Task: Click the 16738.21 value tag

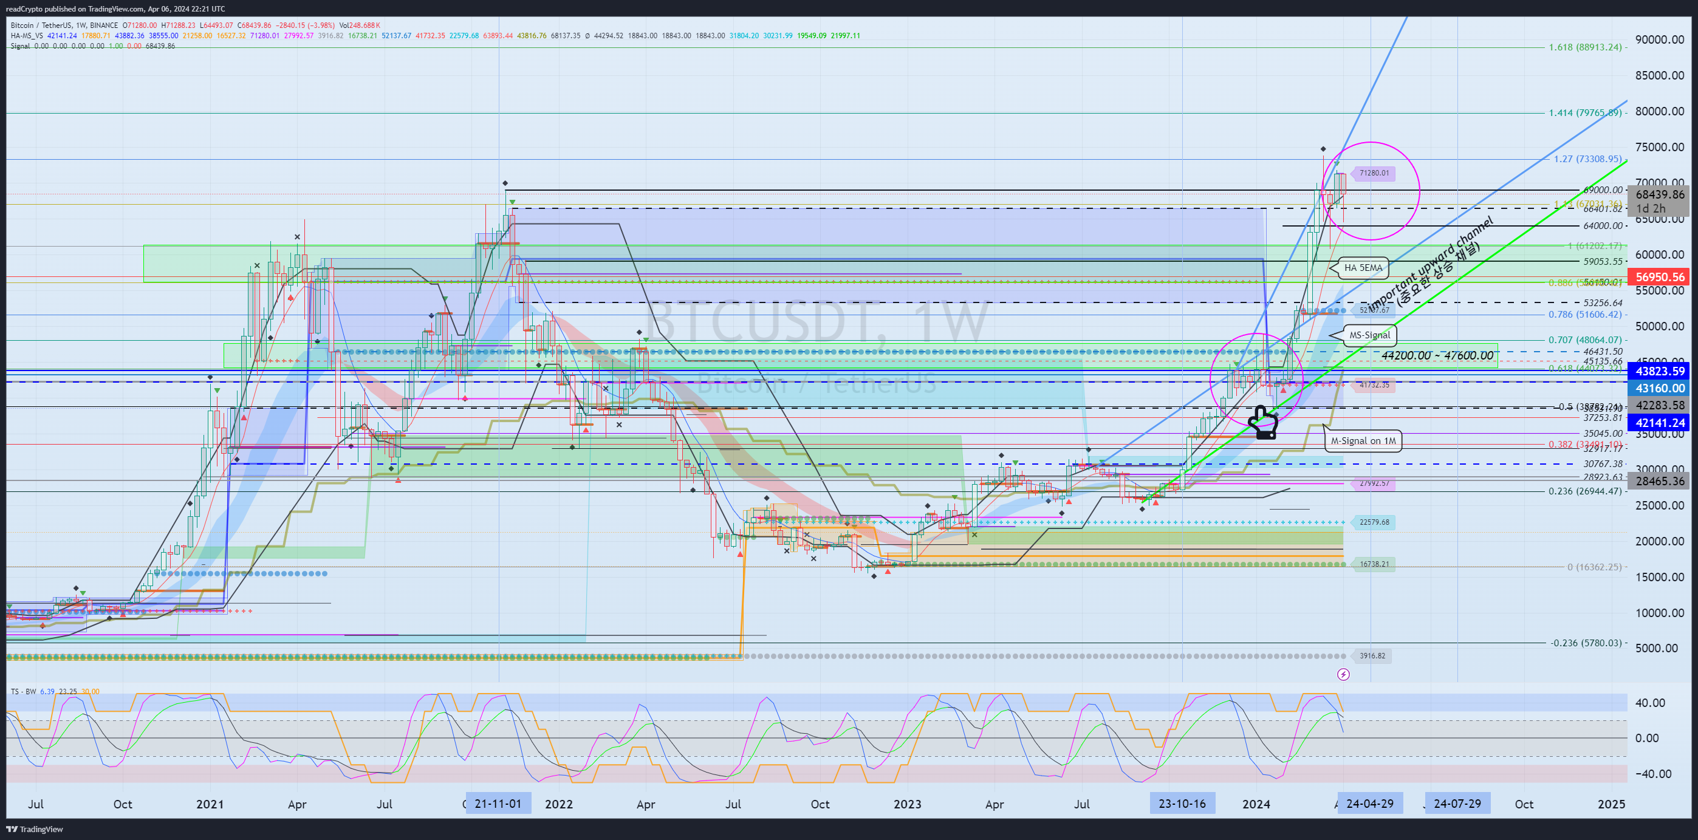Action: (x=1374, y=564)
